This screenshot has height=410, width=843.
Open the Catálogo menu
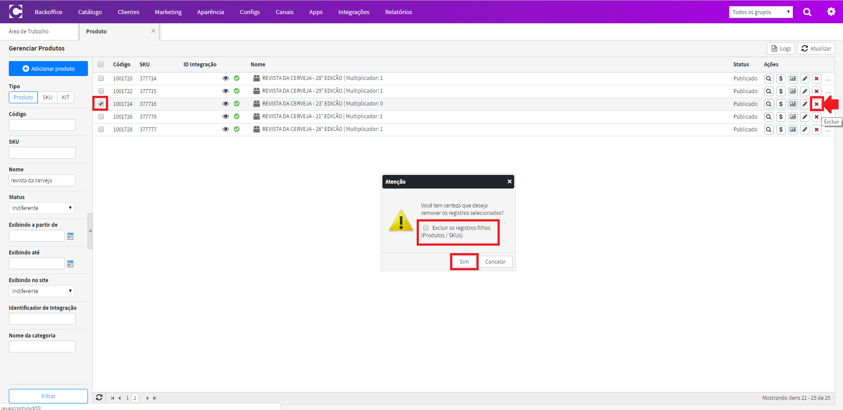90,12
